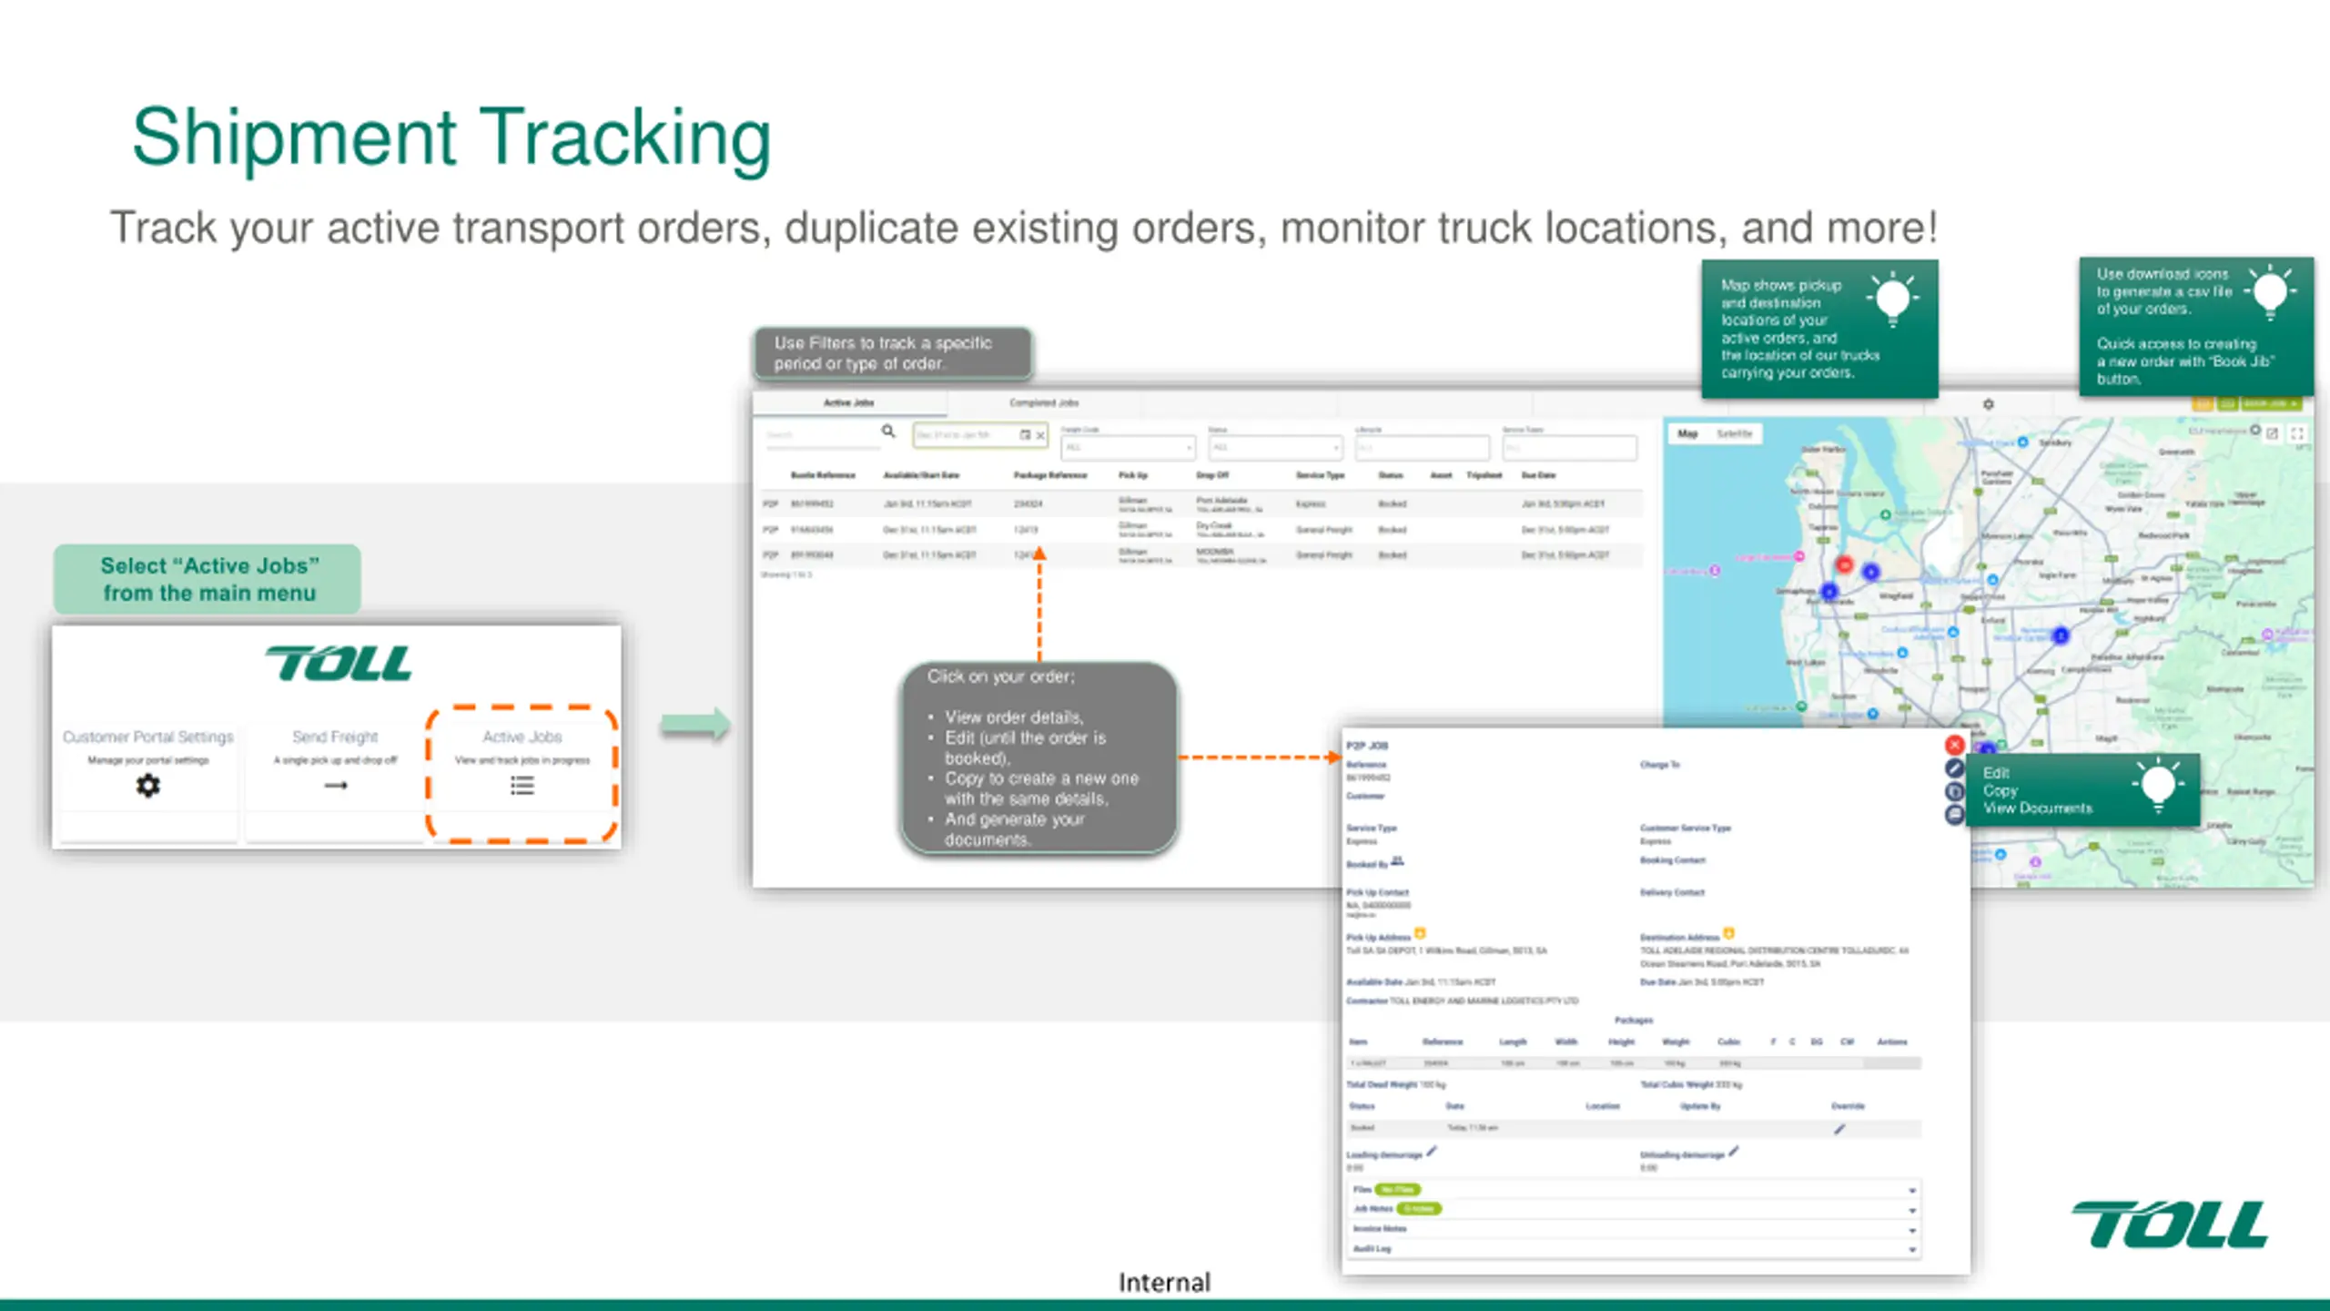Viewport: 2330px width, 1311px height.
Task: Click blue truck marker near Wingfield
Action: pos(1870,572)
